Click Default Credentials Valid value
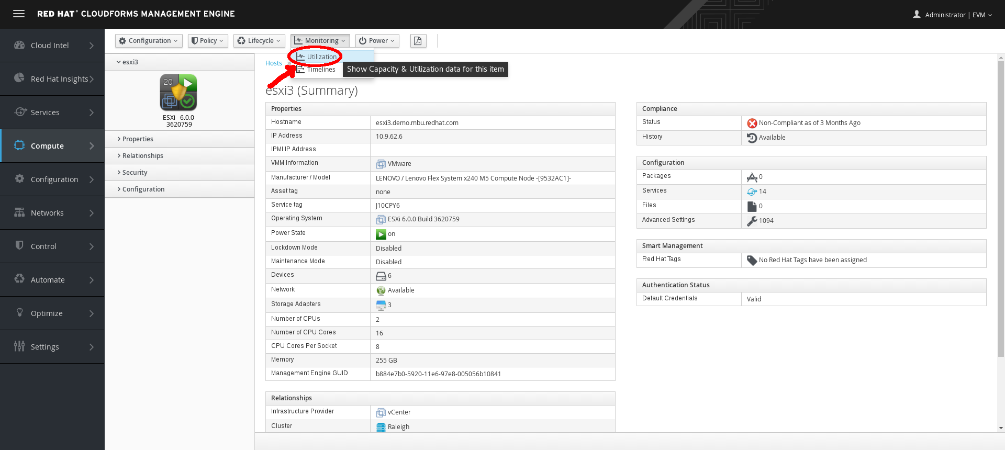The height and width of the screenshot is (450, 1005). (754, 299)
